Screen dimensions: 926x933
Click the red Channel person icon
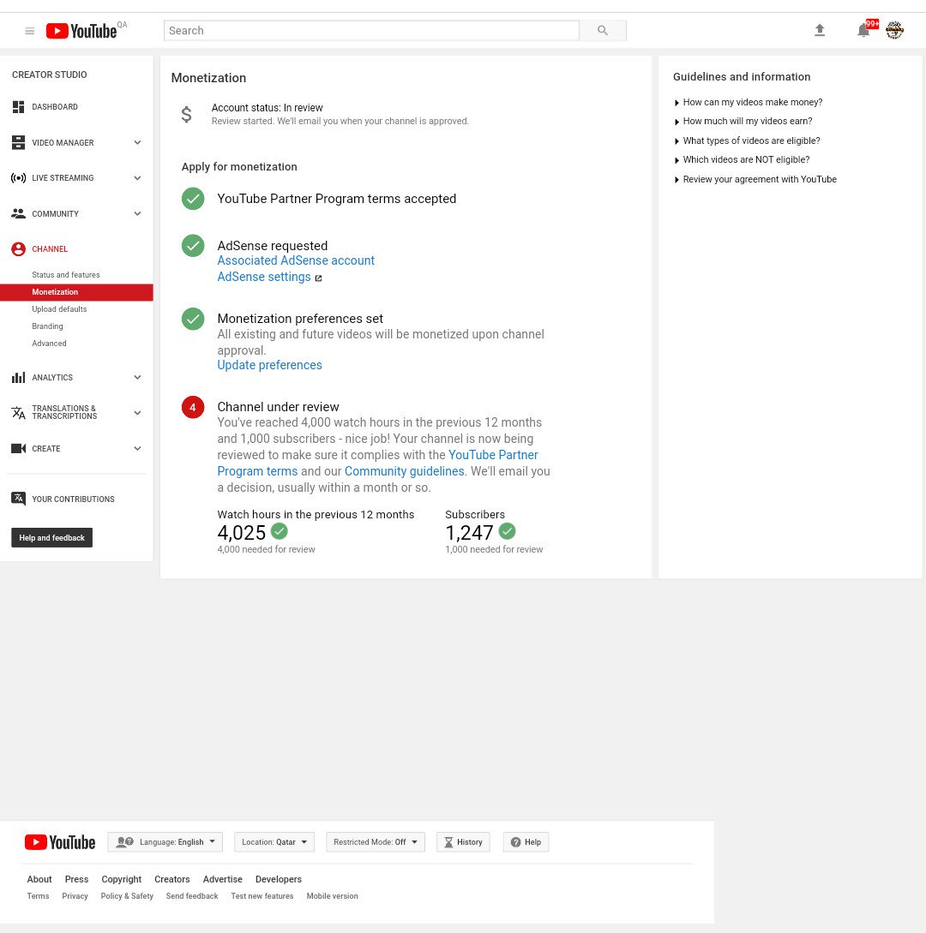pos(19,248)
